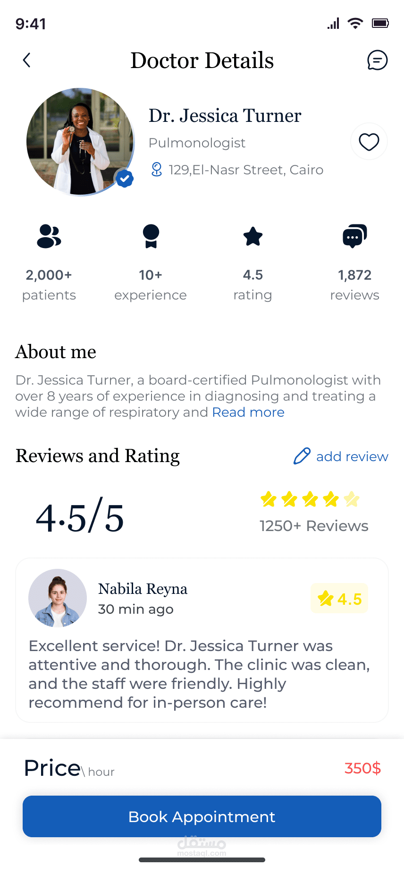Open Nabila Reyna's review card text
Image resolution: width=404 pixels, height=875 pixels.
click(x=198, y=674)
